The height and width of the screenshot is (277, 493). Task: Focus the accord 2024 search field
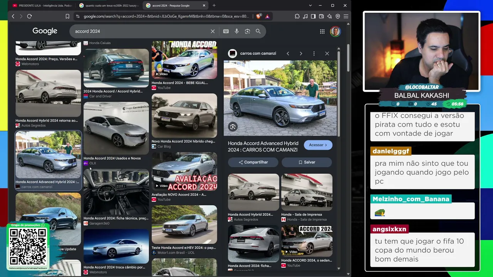(141, 31)
